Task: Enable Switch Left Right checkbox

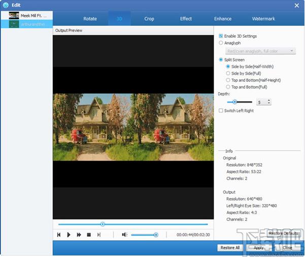Action: click(221, 111)
